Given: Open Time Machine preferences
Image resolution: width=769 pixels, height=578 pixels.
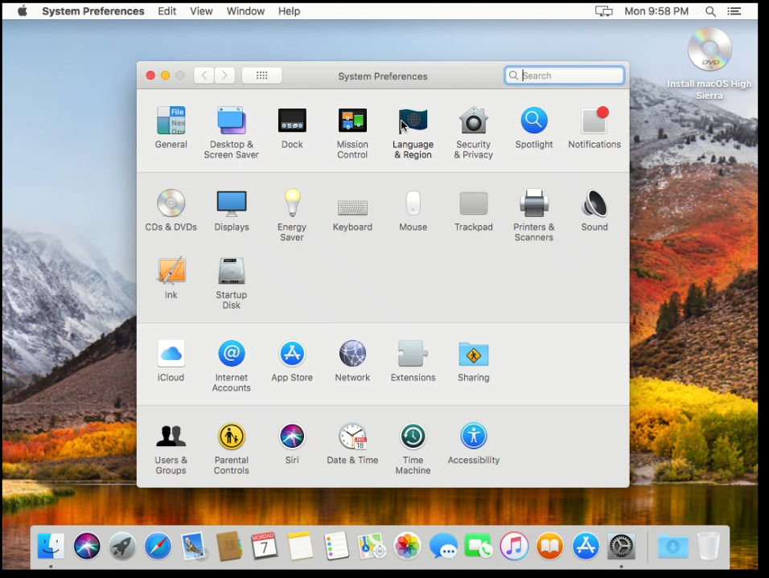Looking at the screenshot, I should tap(413, 448).
